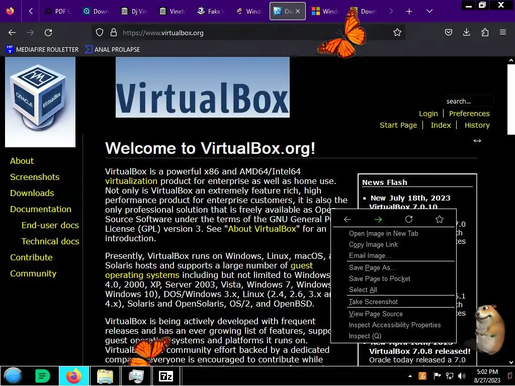Toggle page width with the double-arrow icon

click(477, 141)
